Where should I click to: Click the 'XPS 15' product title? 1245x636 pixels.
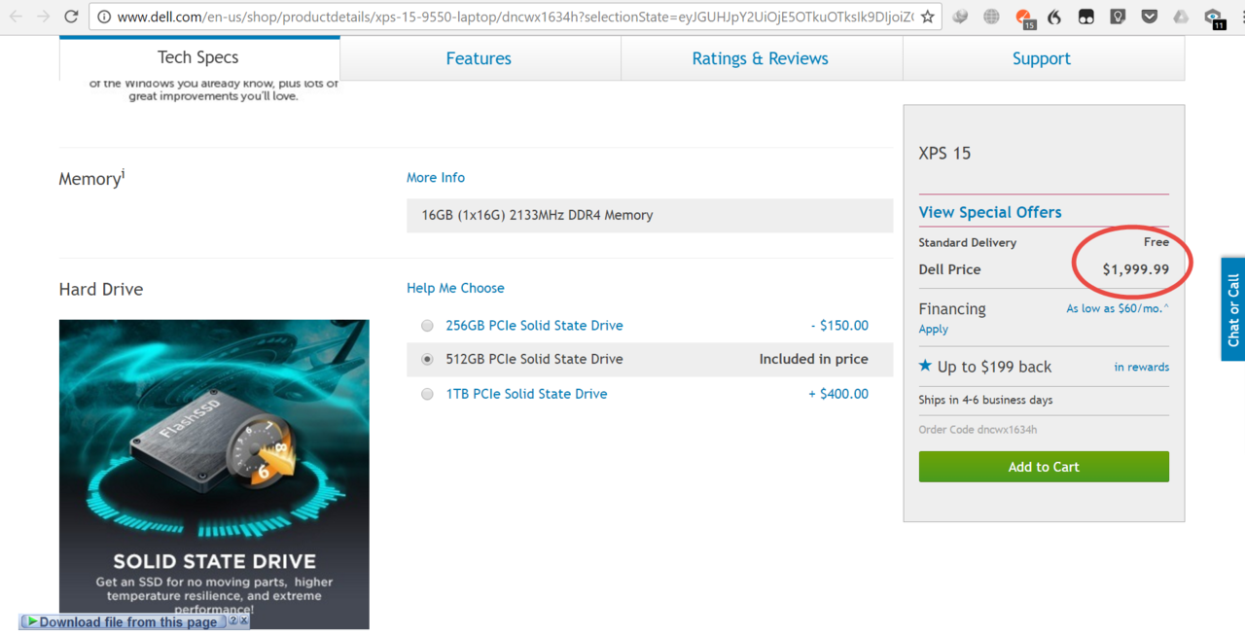coord(944,153)
